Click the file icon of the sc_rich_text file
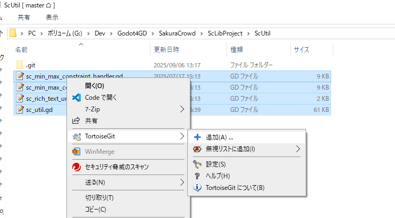The height and width of the screenshot is (218, 395). (20, 98)
